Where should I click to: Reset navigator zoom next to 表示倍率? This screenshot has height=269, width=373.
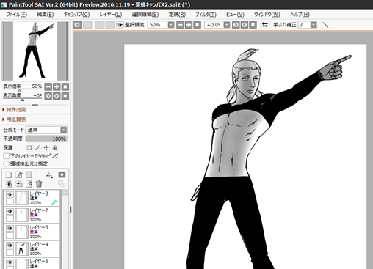pos(65,86)
